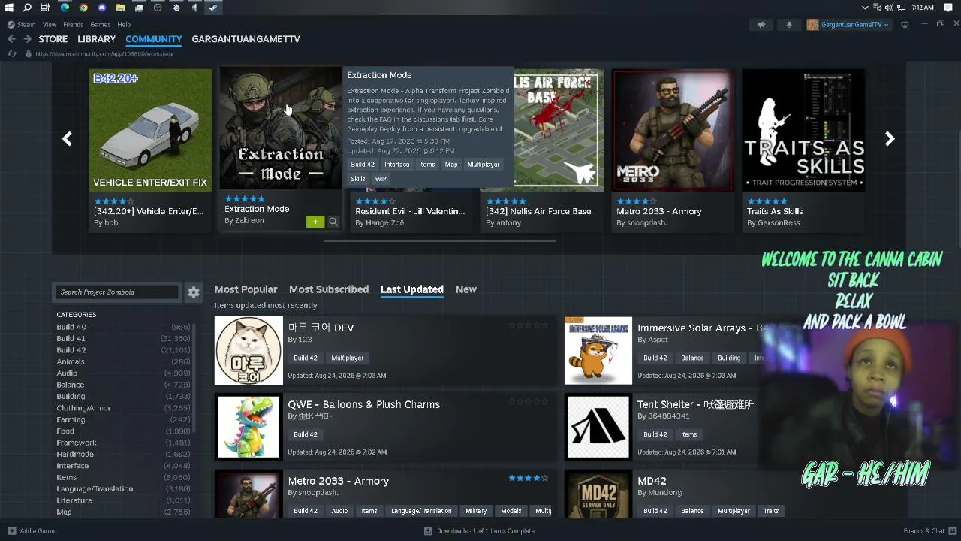The height and width of the screenshot is (541, 961).
Task: Open the Steam menu
Action: click(x=26, y=25)
